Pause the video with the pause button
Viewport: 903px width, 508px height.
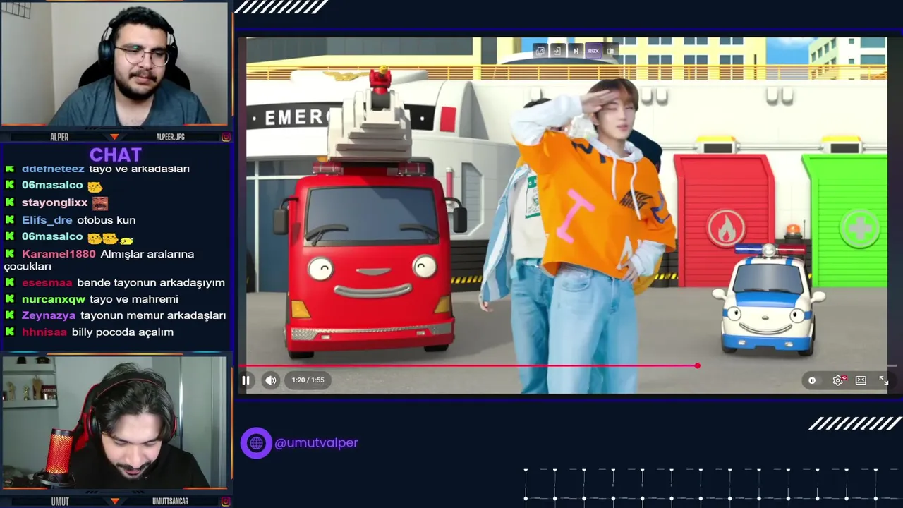pyautogui.click(x=246, y=380)
